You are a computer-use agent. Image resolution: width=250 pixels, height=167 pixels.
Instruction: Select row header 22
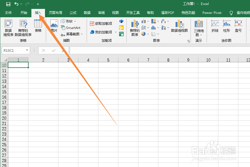tap(4, 129)
